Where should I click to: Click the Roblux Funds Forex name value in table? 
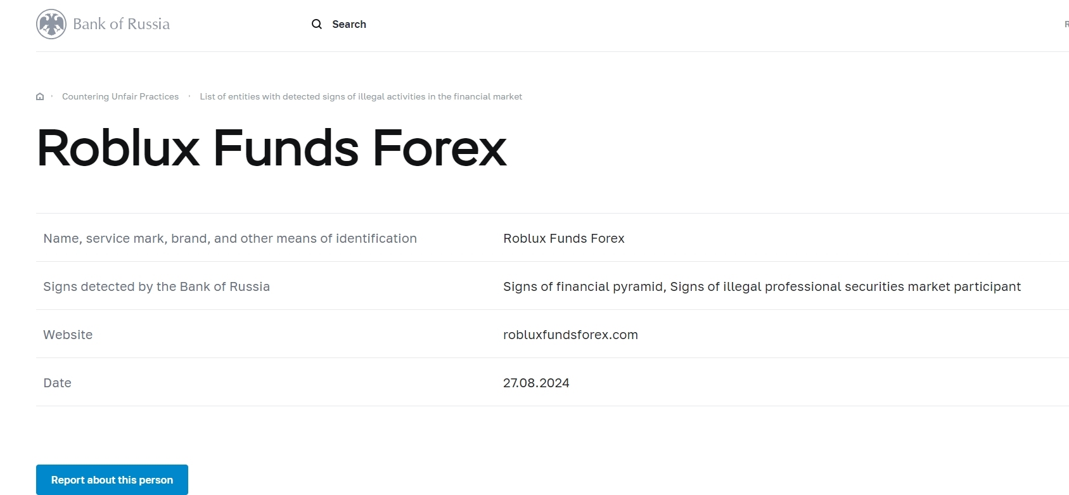563,238
